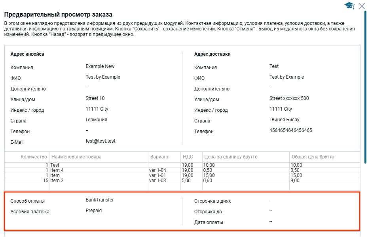This screenshot has height=239, width=368.
Task: Click the Prepaid payment terms value
Action: click(93, 211)
